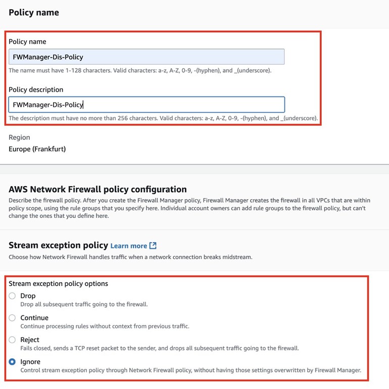This screenshot has height=389, width=389.
Task: Select the Reject radio button
Action: [x=13, y=340]
